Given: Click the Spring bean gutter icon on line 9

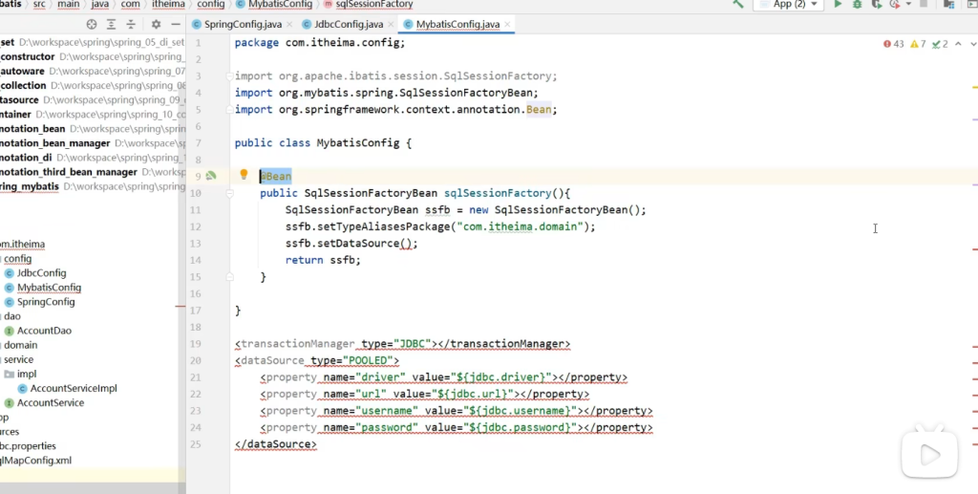Looking at the screenshot, I should point(211,176).
